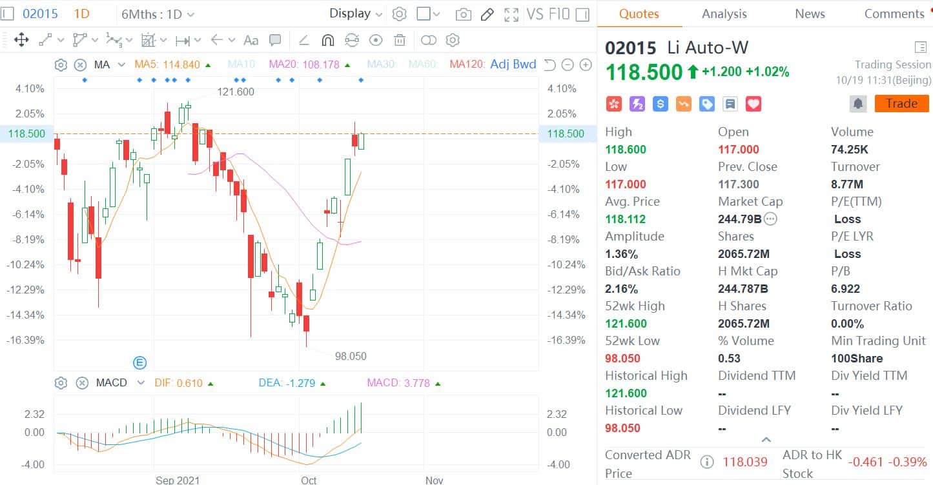This screenshot has width=933, height=485.
Task: Open the price alert bell icon
Action: (x=857, y=104)
